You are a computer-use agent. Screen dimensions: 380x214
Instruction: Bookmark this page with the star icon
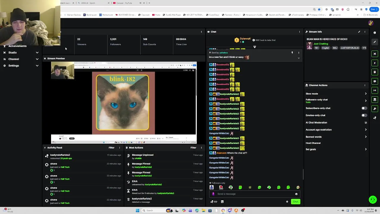319,10
